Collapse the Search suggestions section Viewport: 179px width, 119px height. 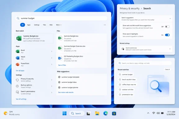tap(170, 19)
